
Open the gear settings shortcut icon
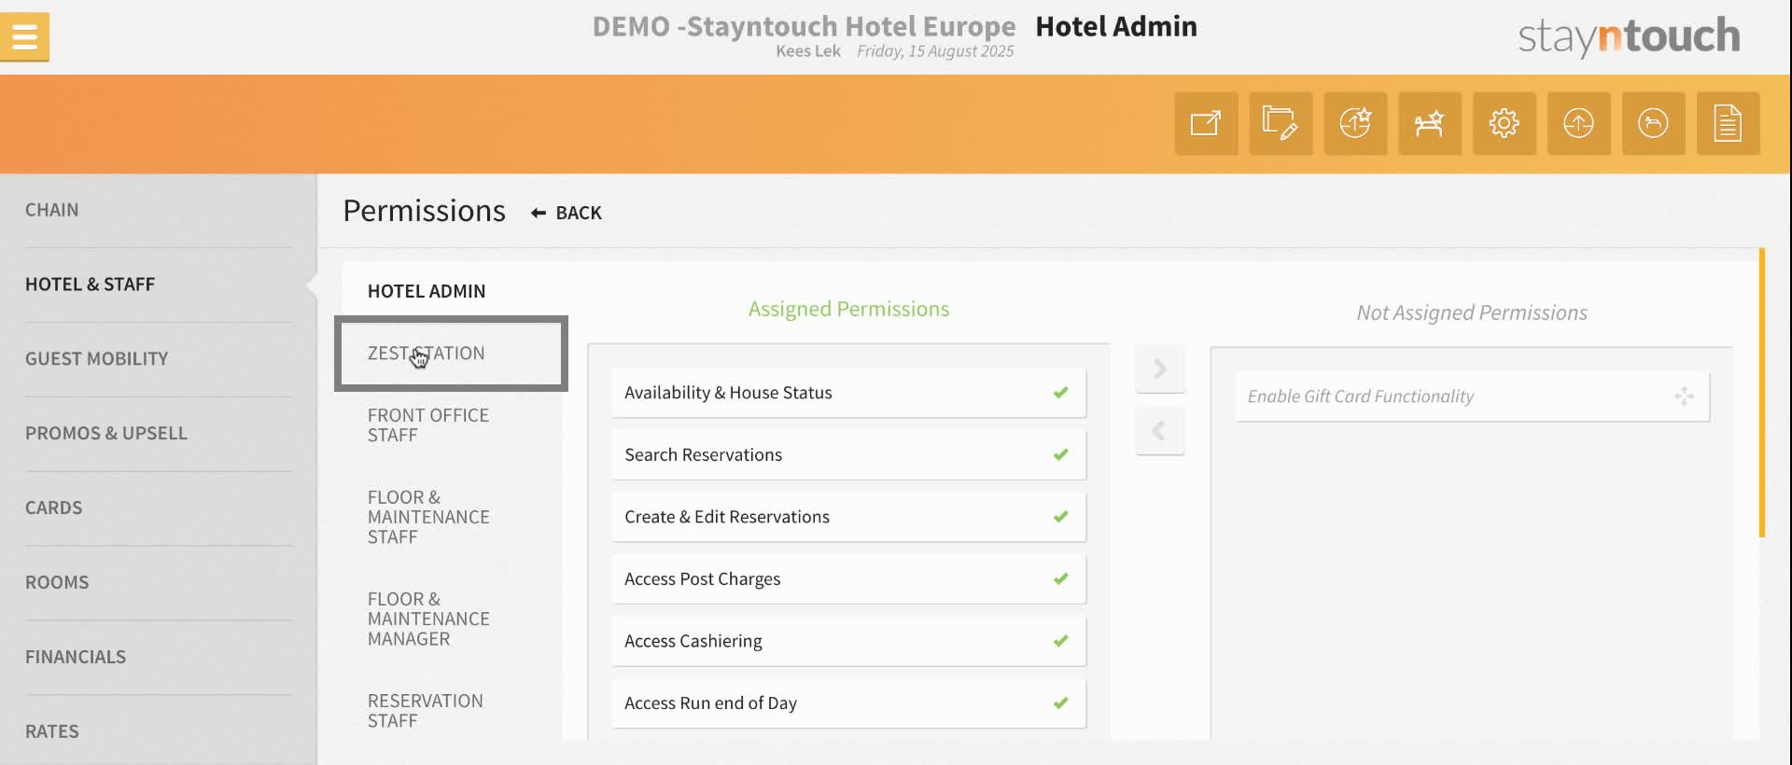[1505, 123]
